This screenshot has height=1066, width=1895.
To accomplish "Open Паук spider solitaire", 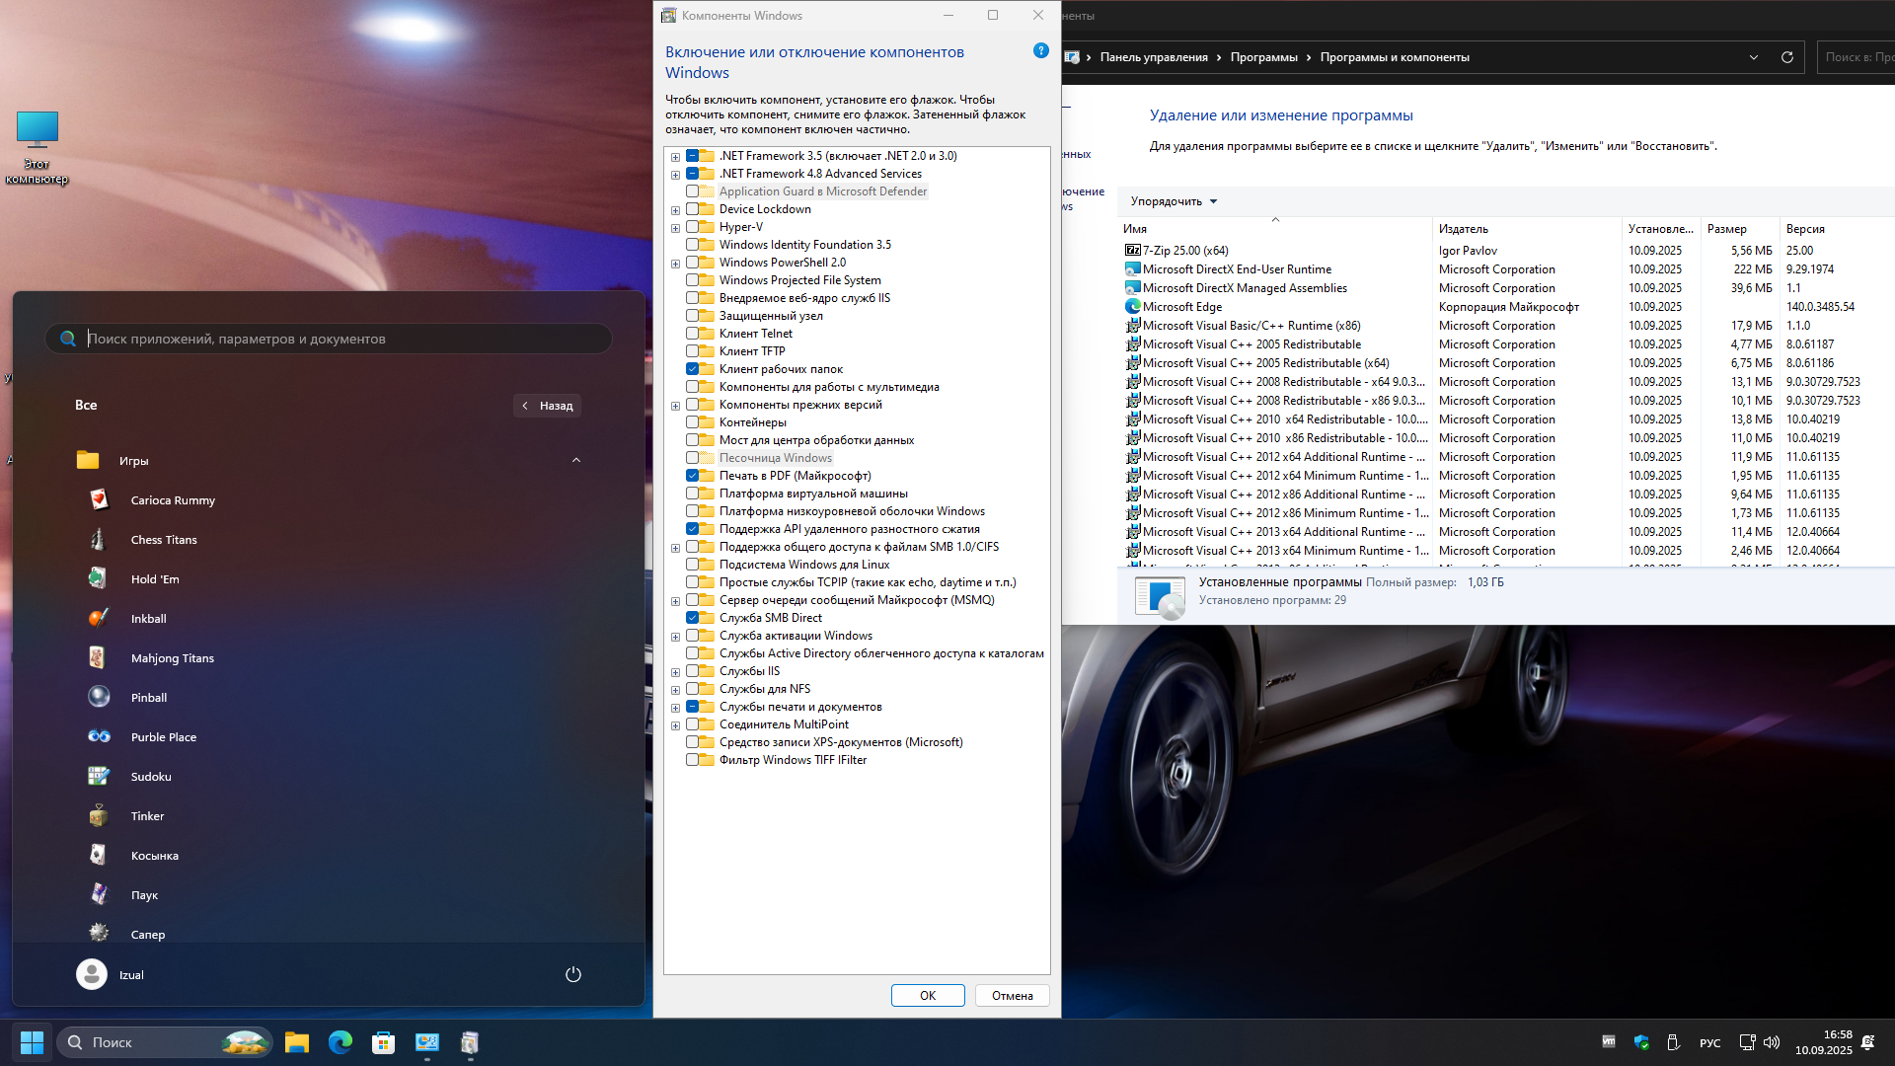I will 99,894.
